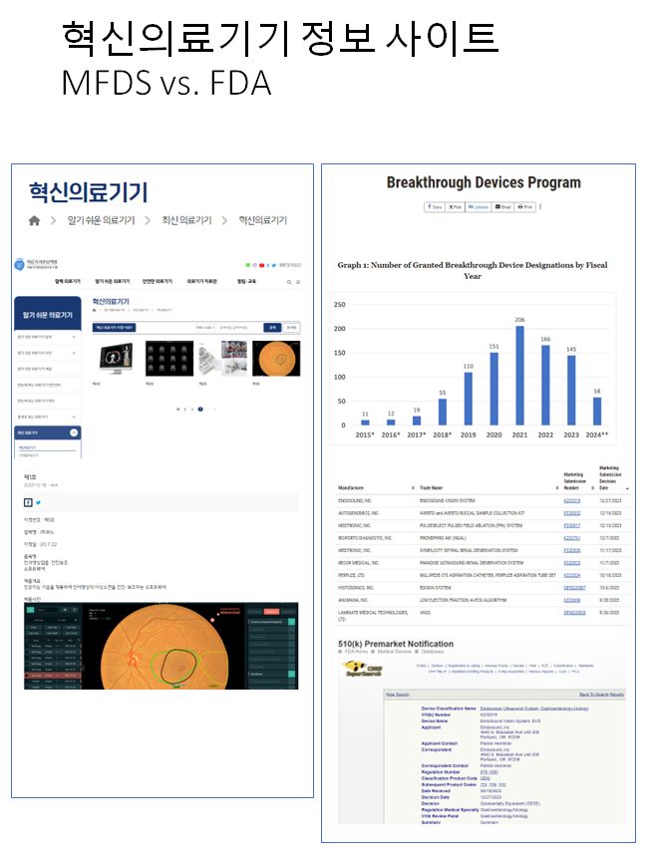
Task: Click the blue search button
Action: click(272, 328)
